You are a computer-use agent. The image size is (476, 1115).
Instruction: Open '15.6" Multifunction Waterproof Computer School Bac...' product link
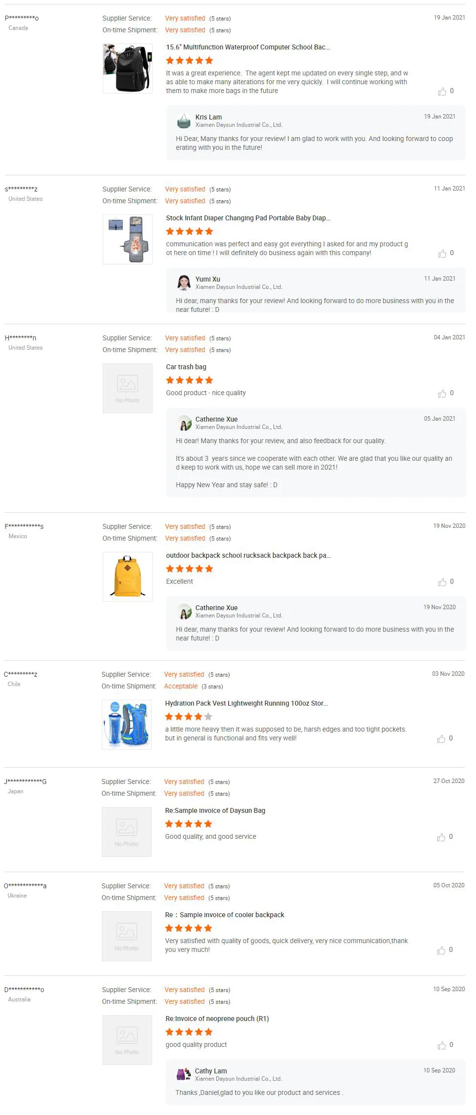[248, 47]
